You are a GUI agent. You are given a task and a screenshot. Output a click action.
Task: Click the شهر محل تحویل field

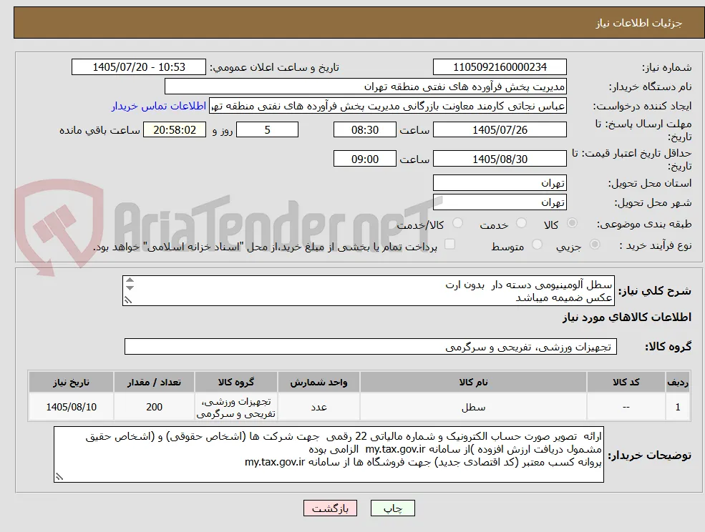point(500,202)
